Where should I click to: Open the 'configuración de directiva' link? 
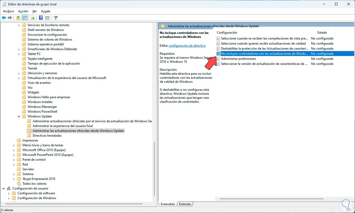pos(187,46)
